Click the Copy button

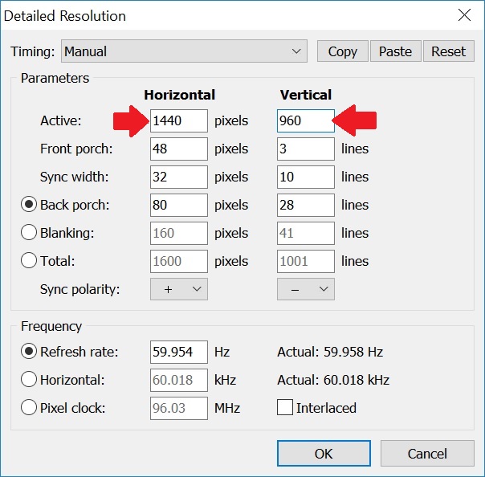coord(343,51)
